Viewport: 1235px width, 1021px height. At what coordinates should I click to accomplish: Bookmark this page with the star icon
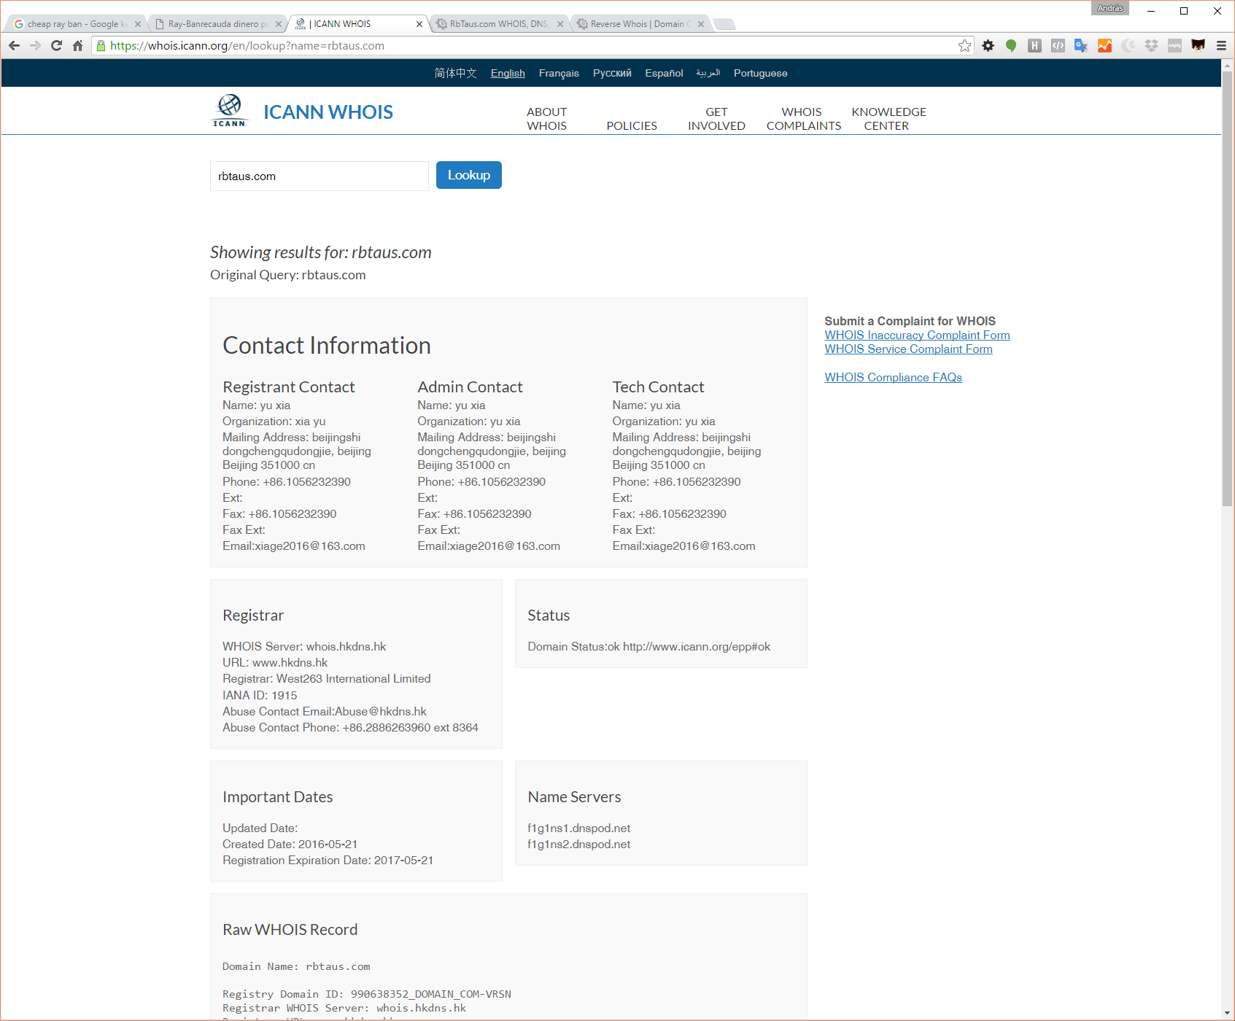tap(965, 46)
